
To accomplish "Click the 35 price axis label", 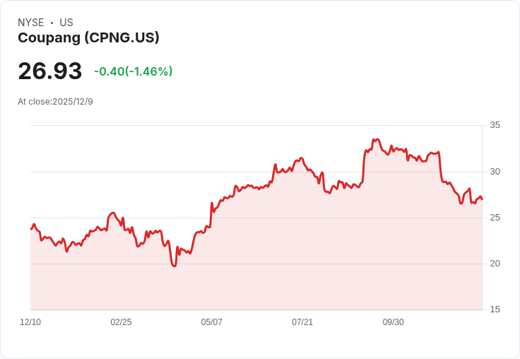I will point(495,125).
